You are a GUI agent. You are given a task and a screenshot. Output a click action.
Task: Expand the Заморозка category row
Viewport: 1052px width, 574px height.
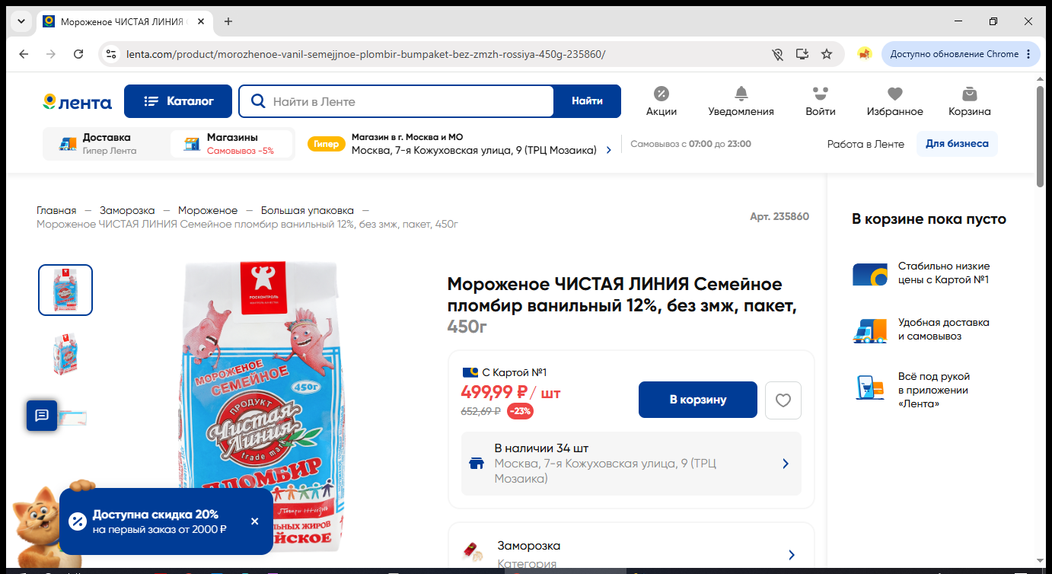click(631, 554)
